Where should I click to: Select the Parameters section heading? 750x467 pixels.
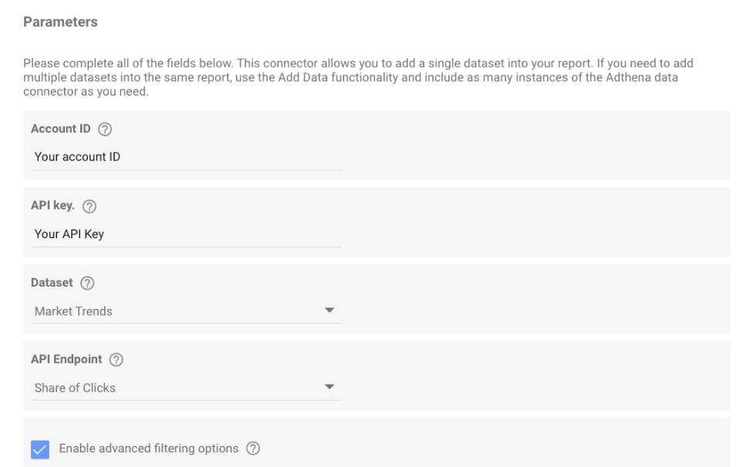pyautogui.click(x=60, y=22)
